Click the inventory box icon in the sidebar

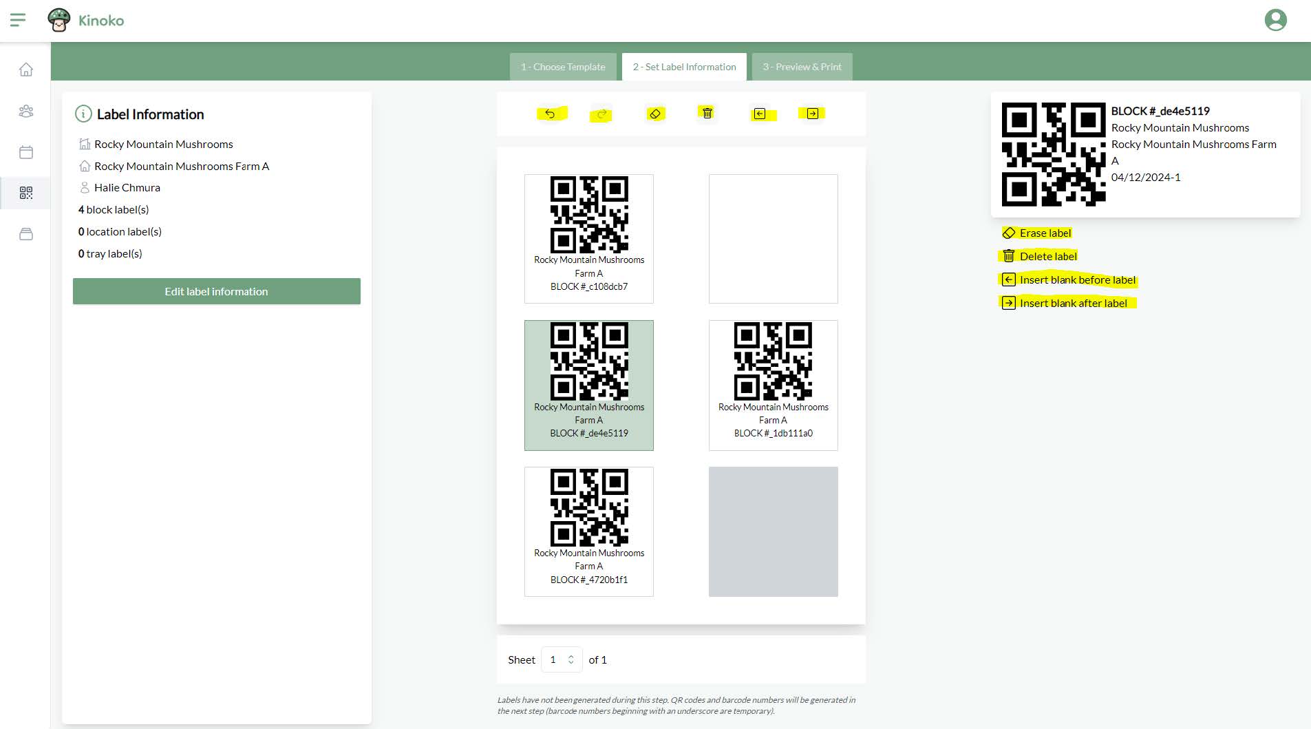(25, 234)
